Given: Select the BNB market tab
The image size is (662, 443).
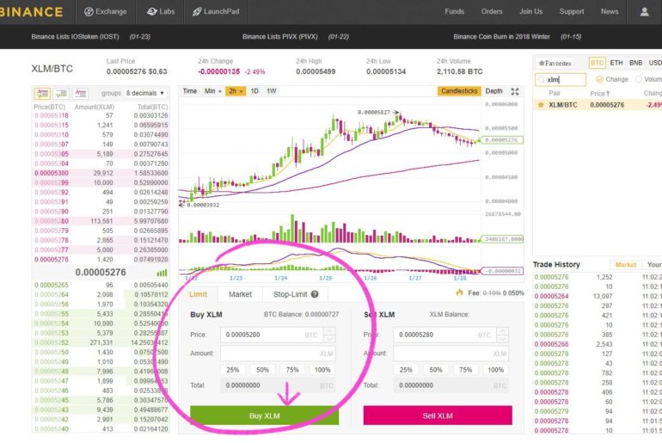Looking at the screenshot, I should pyautogui.click(x=636, y=63).
